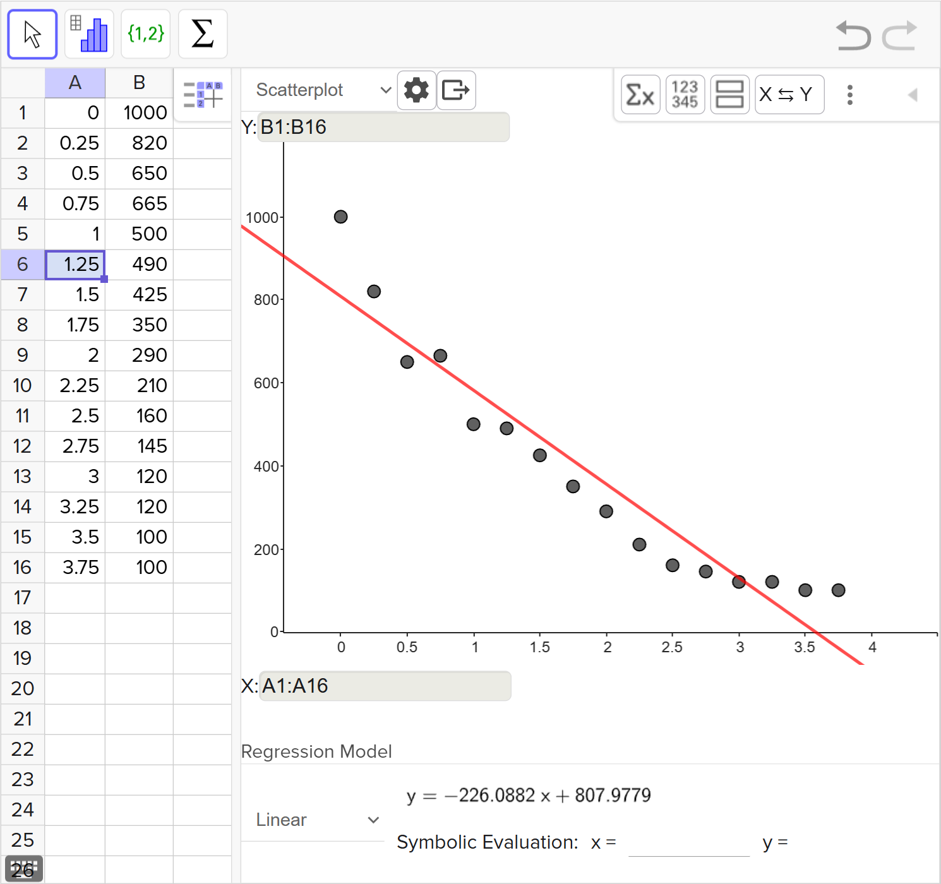
Task: Select cell containing 650
Action: pyautogui.click(x=139, y=174)
